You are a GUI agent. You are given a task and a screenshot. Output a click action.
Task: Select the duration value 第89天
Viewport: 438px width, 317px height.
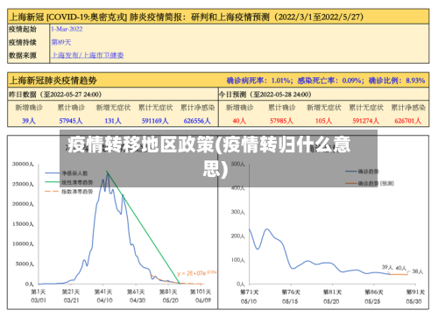coord(61,42)
